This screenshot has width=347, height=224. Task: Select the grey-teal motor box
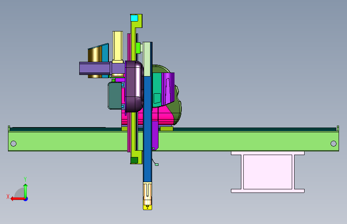tap(114, 96)
